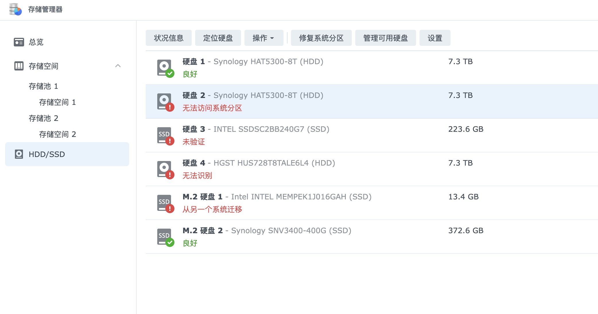Click the 7.3 TB size of 硬盘 4

point(461,163)
